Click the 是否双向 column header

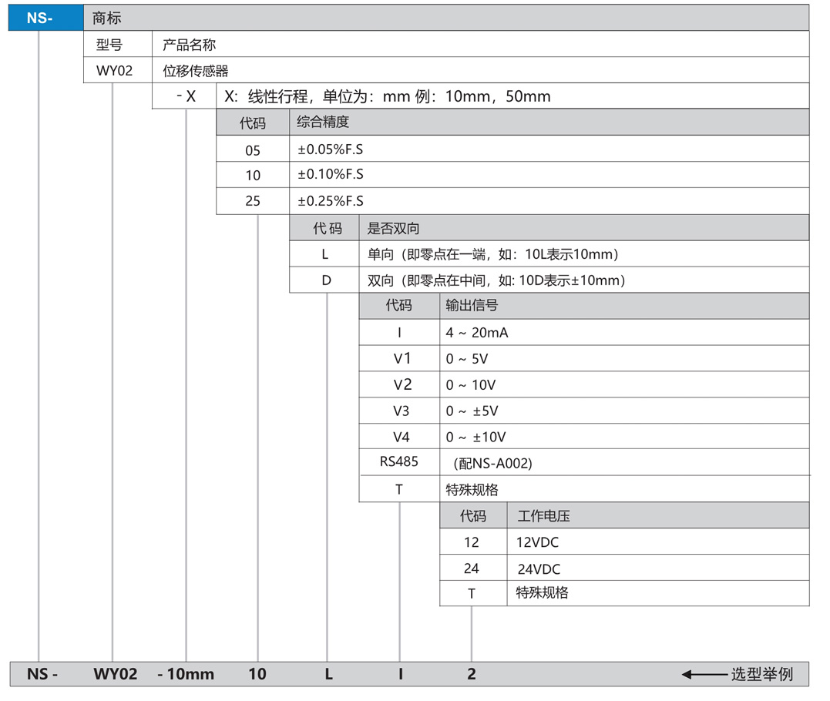[583, 228]
